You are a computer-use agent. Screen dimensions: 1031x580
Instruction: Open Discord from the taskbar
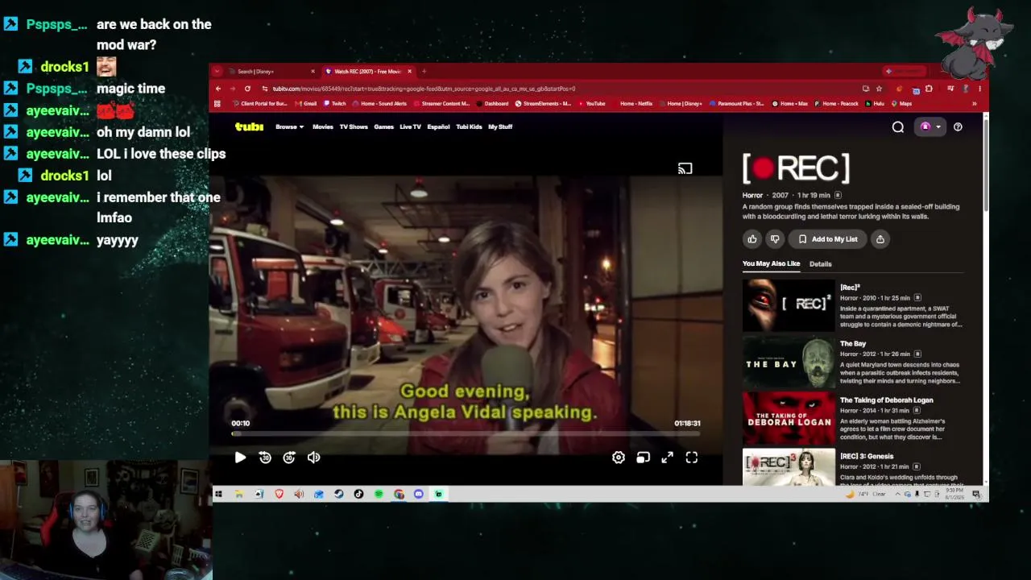click(419, 494)
